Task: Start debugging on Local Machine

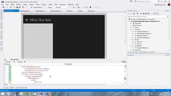Action: tap(36, 7)
